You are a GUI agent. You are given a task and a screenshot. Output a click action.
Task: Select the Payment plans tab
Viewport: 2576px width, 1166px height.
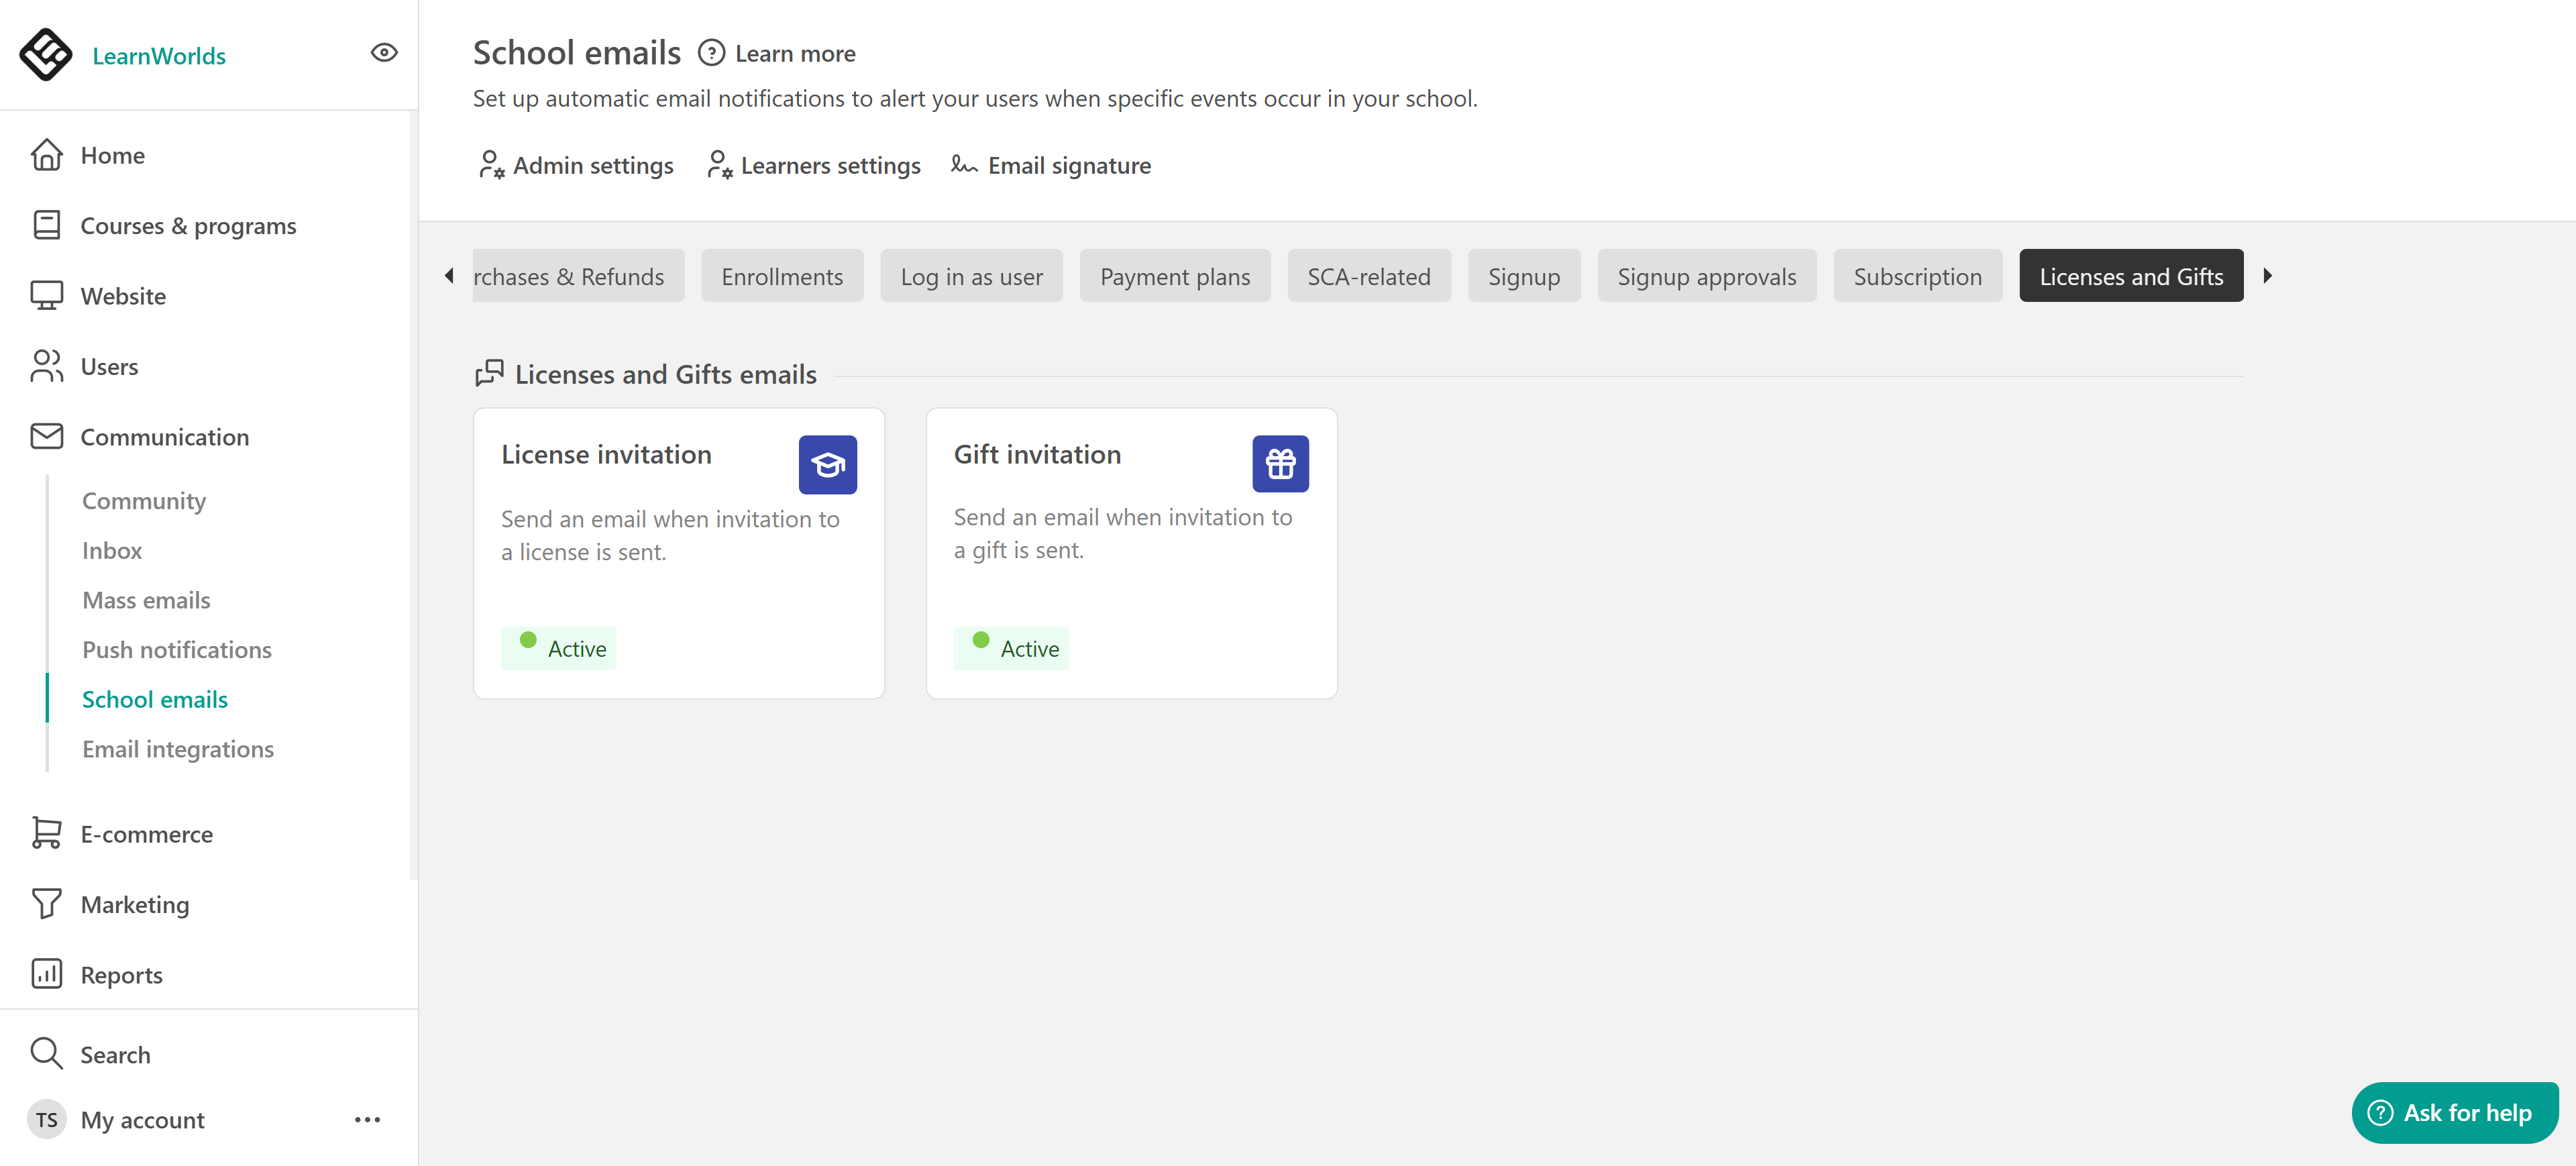[1174, 276]
